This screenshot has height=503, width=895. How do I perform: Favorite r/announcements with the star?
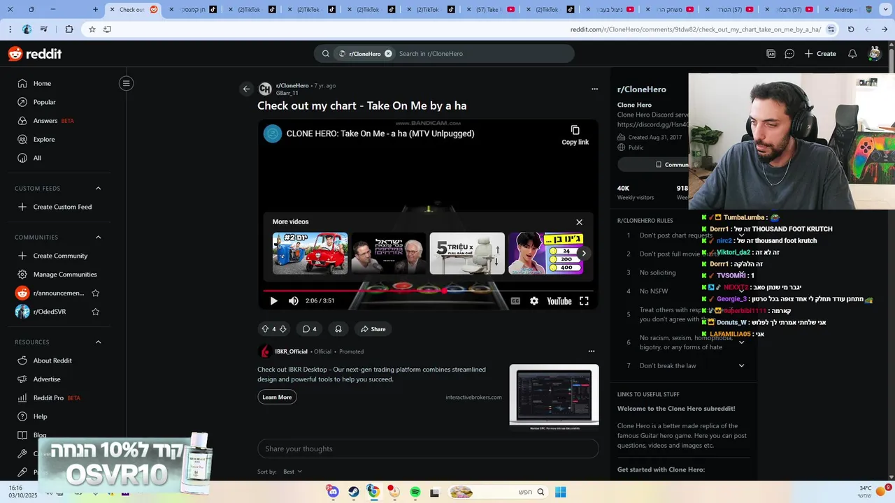click(96, 293)
